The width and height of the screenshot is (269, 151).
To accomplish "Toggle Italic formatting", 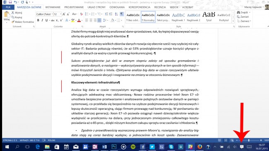I will tap(42, 20).
